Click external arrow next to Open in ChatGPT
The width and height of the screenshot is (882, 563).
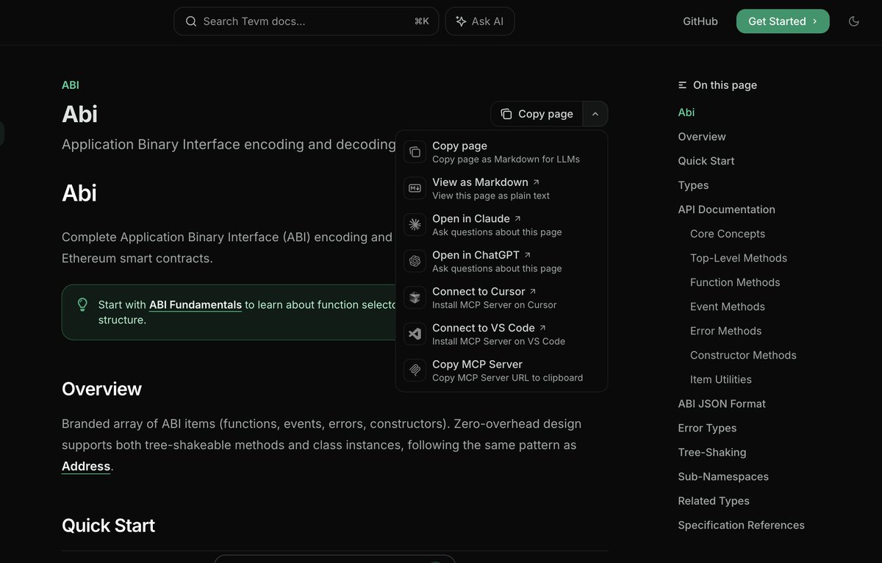click(x=528, y=255)
